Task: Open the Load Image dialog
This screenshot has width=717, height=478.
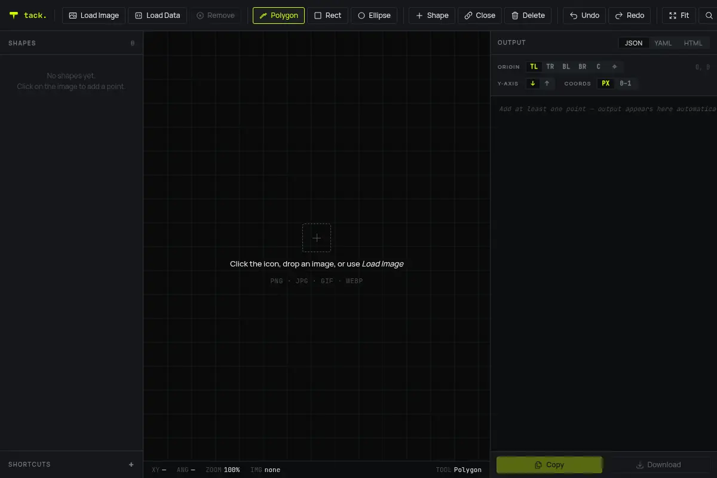Action: point(94,16)
